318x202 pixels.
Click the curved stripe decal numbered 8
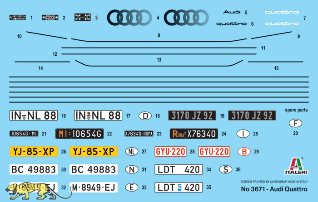[159, 40]
